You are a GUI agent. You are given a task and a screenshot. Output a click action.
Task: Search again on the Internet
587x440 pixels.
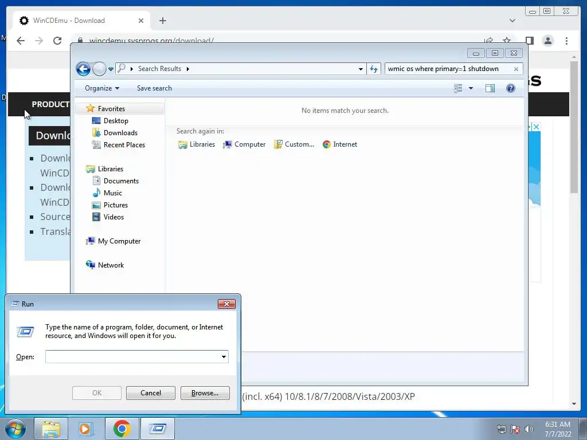coord(340,144)
